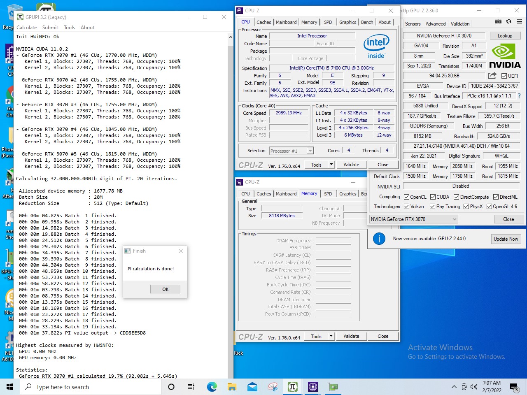Open the About menu in GPUPI
Image resolution: width=527 pixels, height=395 pixels.
(87, 28)
